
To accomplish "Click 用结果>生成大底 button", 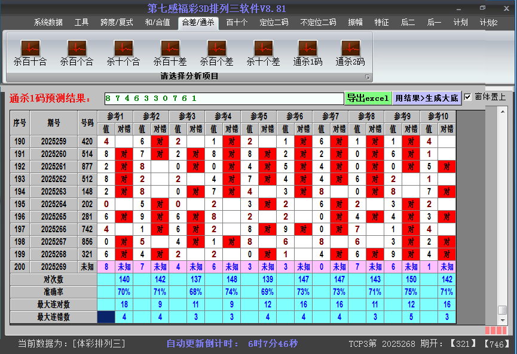I will [x=427, y=98].
